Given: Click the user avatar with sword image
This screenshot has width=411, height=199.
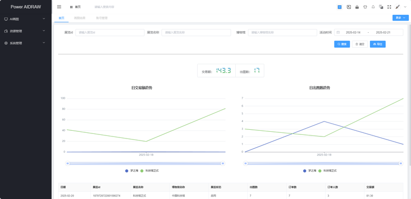Looking at the screenshot, I should 398,7.
